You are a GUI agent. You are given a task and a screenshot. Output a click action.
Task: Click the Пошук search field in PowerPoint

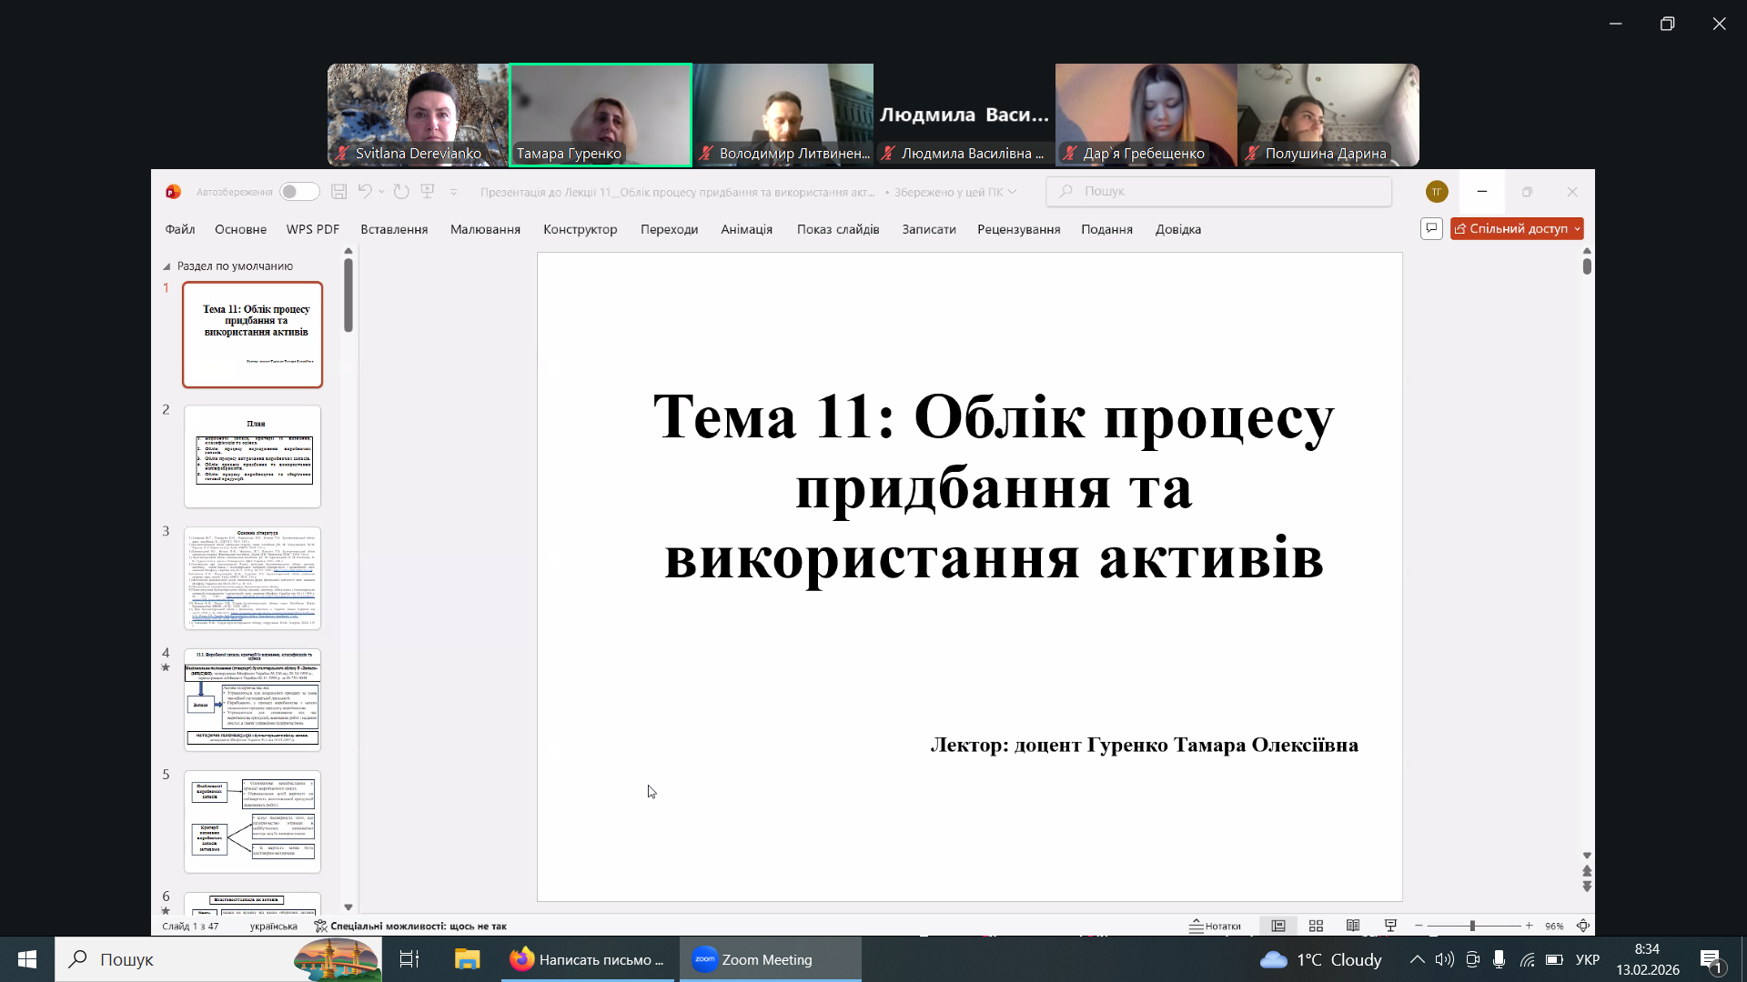(1219, 192)
